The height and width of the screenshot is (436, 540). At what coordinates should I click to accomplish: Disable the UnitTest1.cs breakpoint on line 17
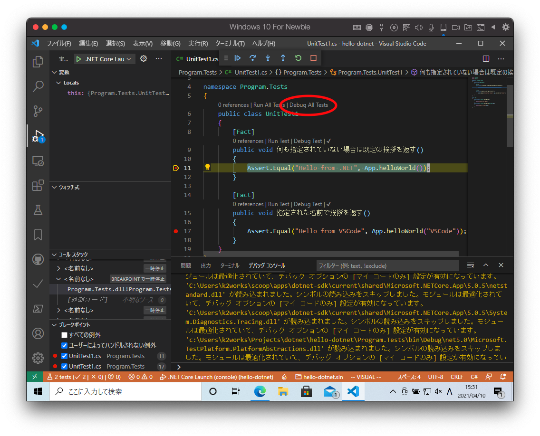64,366
